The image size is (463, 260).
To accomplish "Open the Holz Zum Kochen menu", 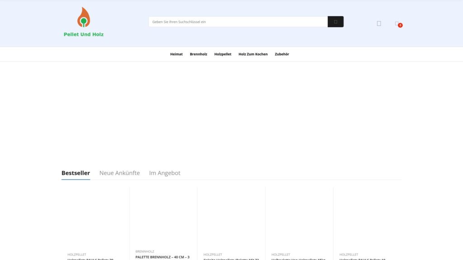I will [x=253, y=54].
